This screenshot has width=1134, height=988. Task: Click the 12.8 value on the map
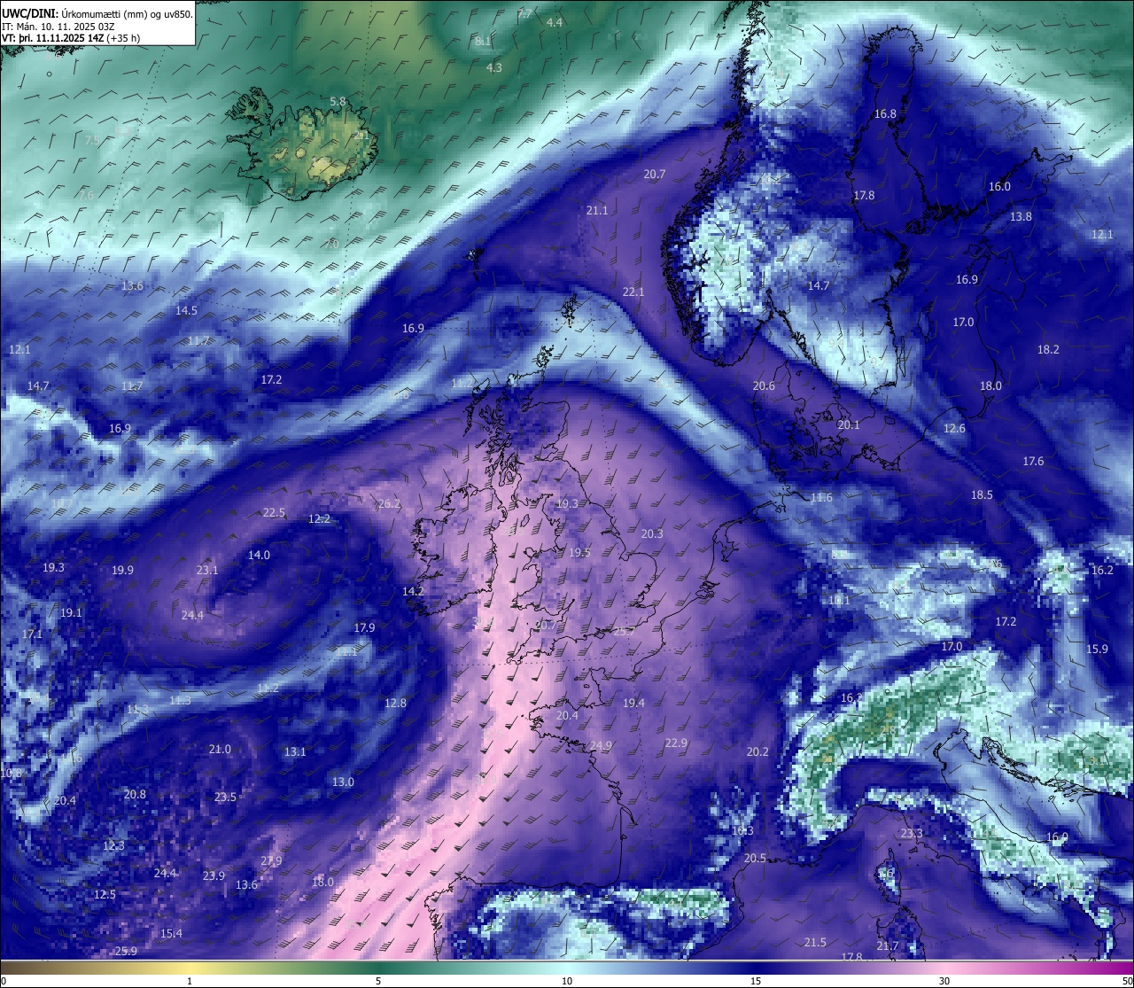coord(395,703)
